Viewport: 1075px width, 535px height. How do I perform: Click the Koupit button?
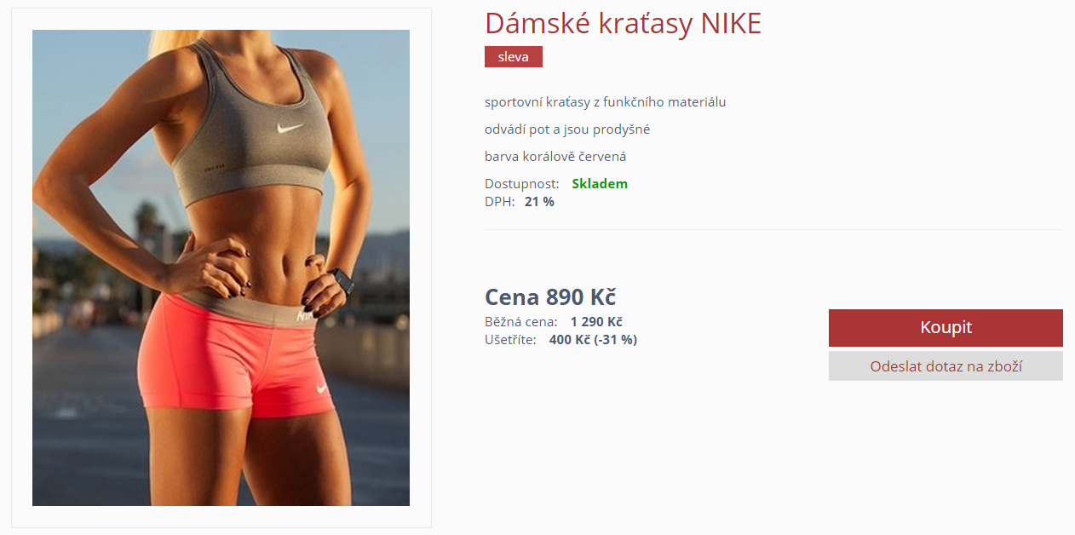946,328
